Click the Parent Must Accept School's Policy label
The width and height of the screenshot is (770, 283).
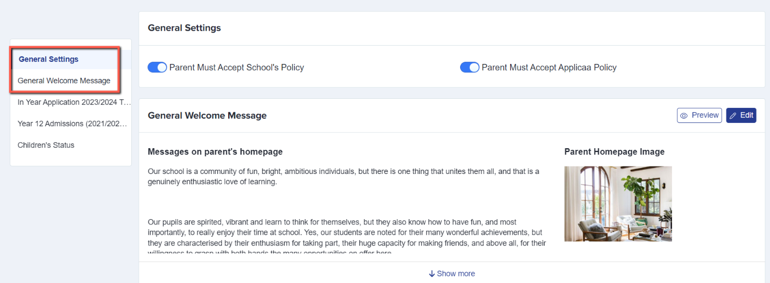click(237, 68)
